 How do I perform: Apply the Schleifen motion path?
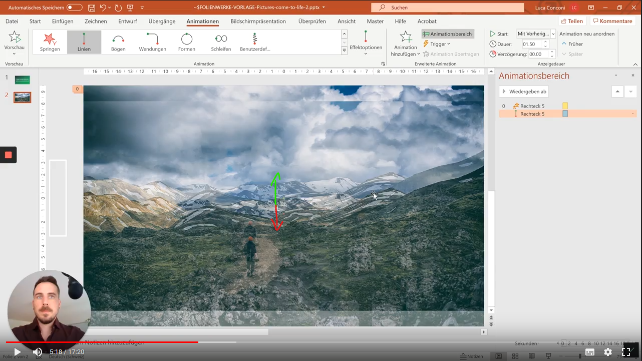[221, 42]
